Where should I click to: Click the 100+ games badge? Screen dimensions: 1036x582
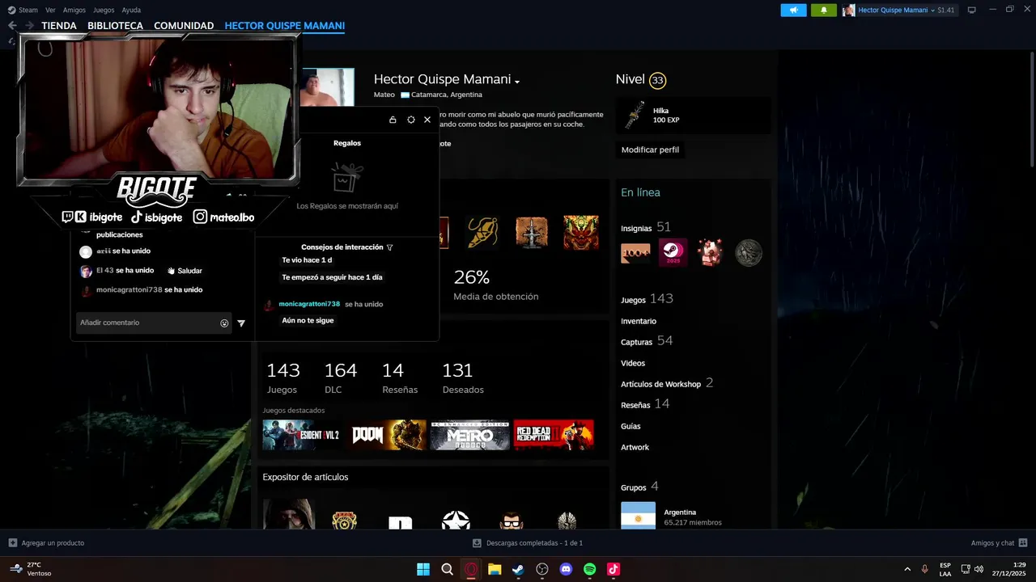coord(635,253)
